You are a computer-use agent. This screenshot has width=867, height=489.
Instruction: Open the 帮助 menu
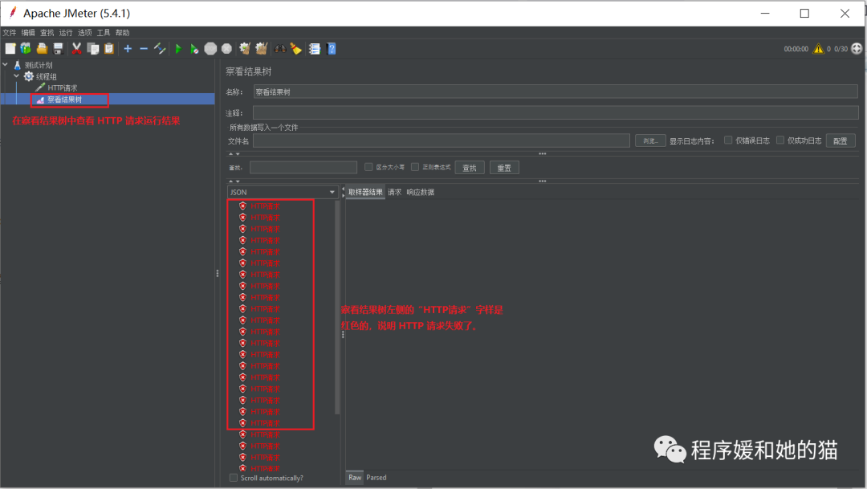coord(122,33)
